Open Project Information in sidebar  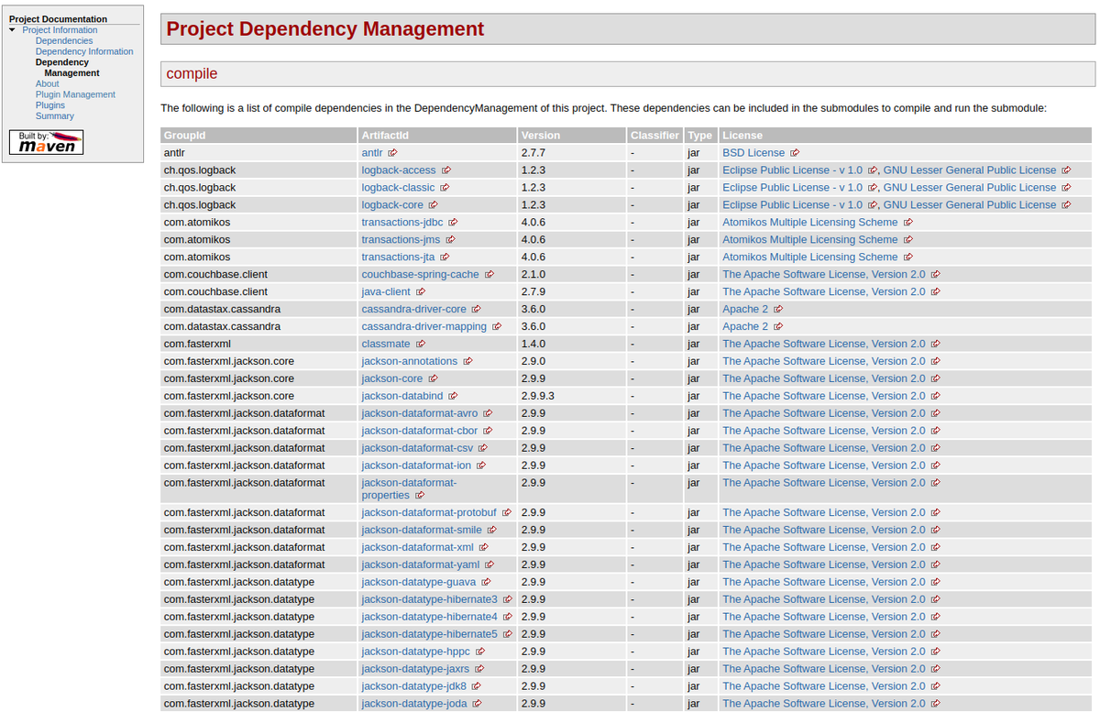60,30
